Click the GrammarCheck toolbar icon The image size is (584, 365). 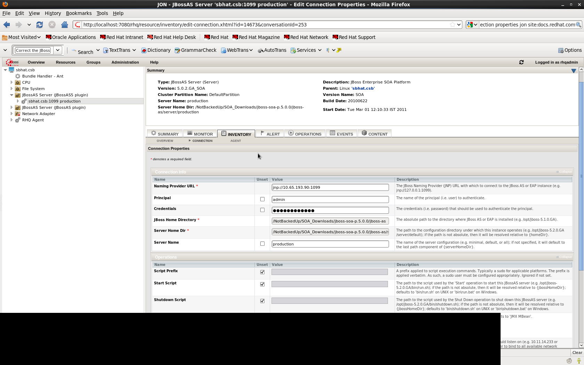[x=177, y=50]
